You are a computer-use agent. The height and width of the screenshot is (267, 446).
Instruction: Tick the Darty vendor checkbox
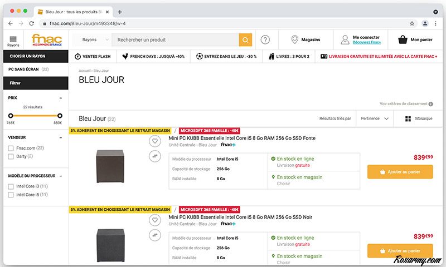pyautogui.click(x=11, y=156)
